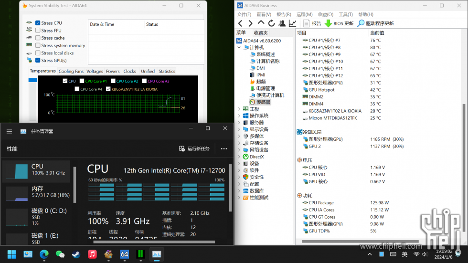Viewport: 468px width, 263px height.
Task: Expand the 网络设备 tree node
Action: [239, 150]
